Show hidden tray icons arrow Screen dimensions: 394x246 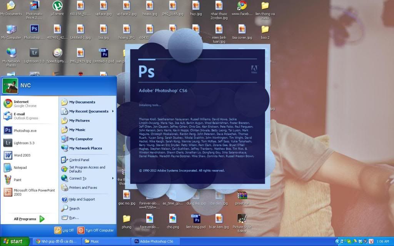tap(337, 241)
